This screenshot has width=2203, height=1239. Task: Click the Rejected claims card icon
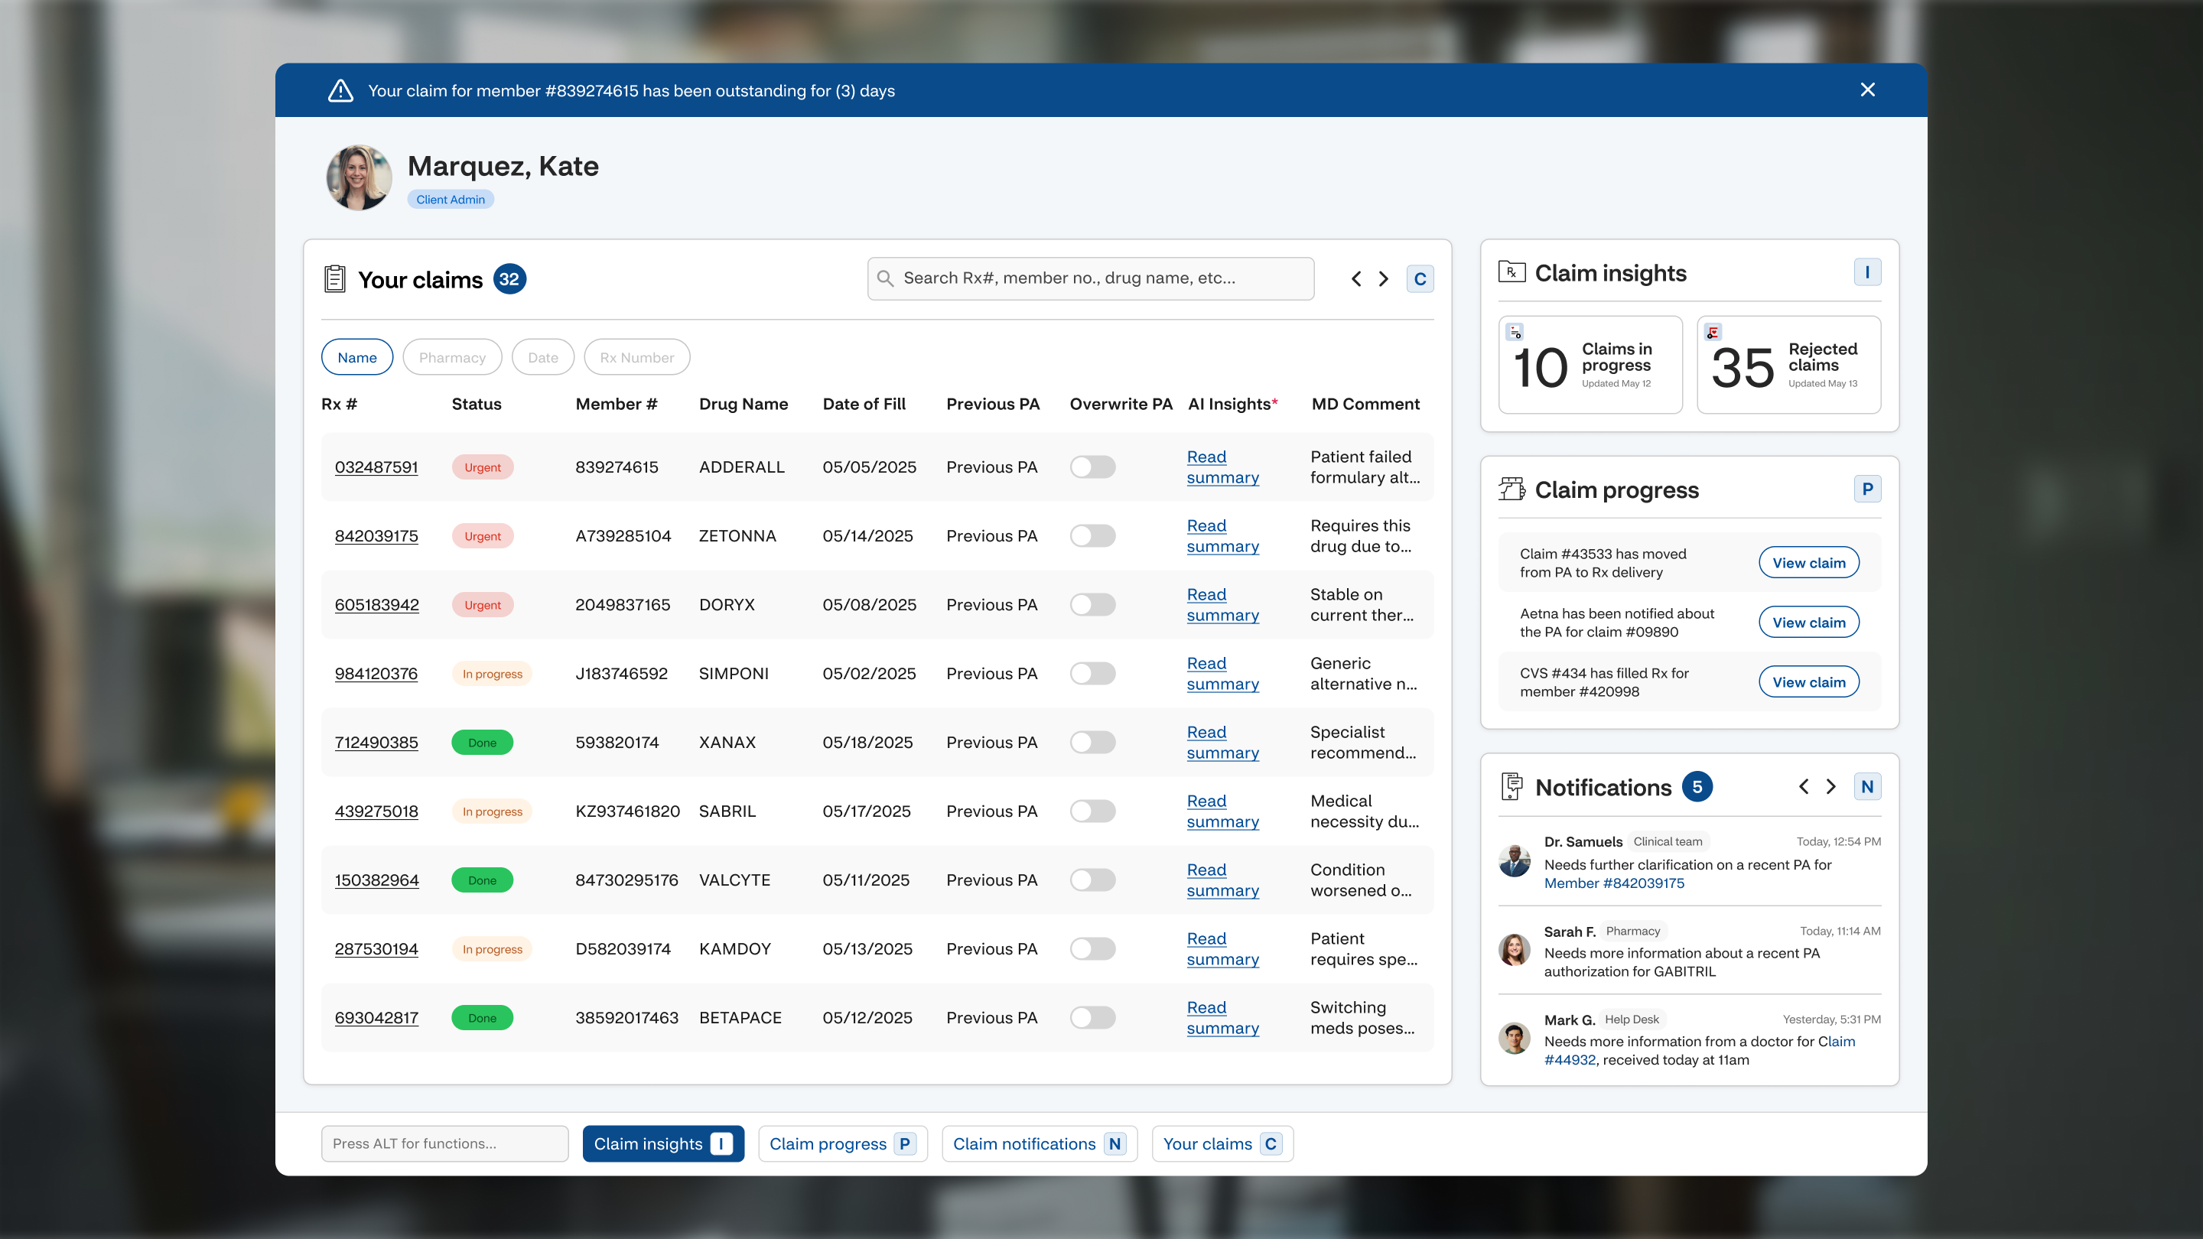1712,332
